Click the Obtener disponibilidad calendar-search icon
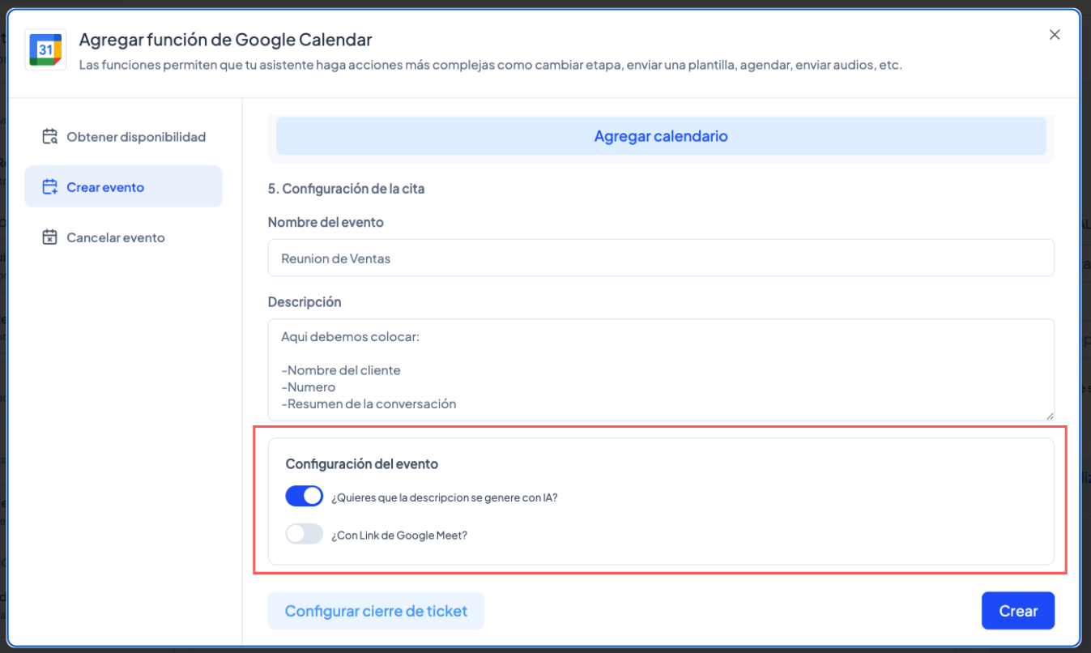1091x653 pixels. tap(50, 137)
